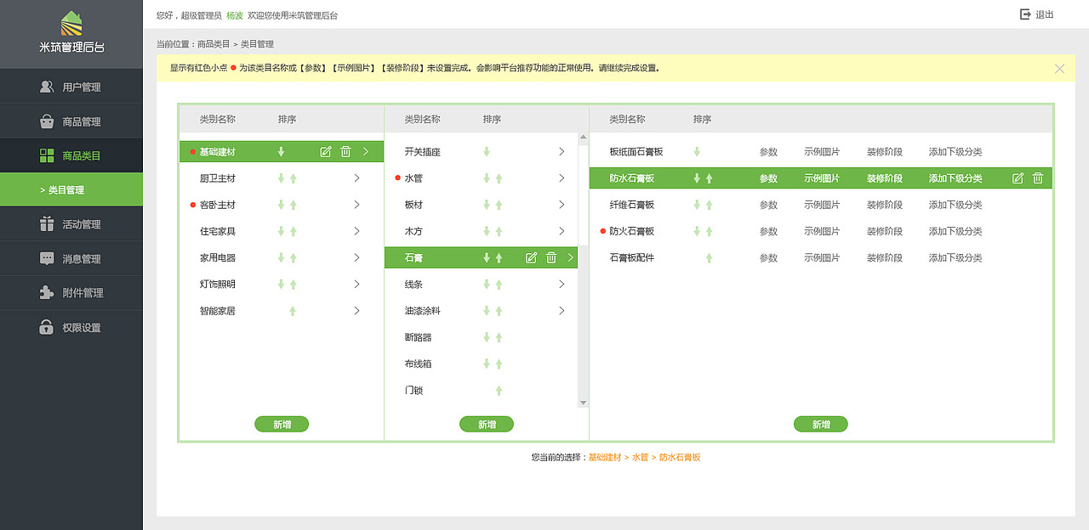Image resolution: width=1089 pixels, height=530 pixels.
Task: Select 类目管理 submenu item
Action: 71,189
